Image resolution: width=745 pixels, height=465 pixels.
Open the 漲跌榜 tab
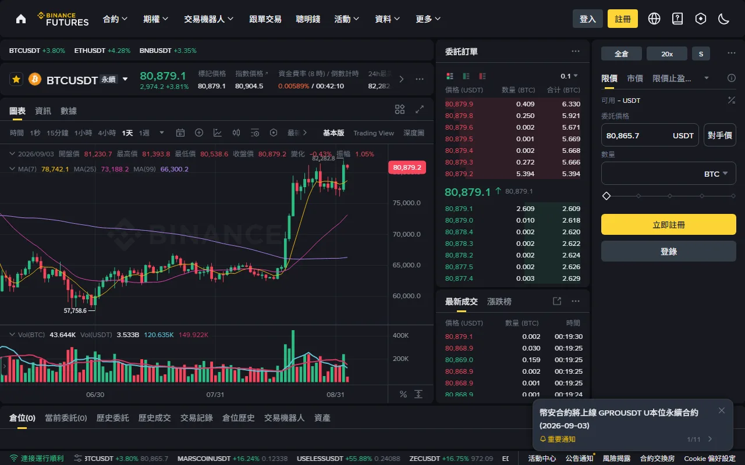tap(499, 302)
